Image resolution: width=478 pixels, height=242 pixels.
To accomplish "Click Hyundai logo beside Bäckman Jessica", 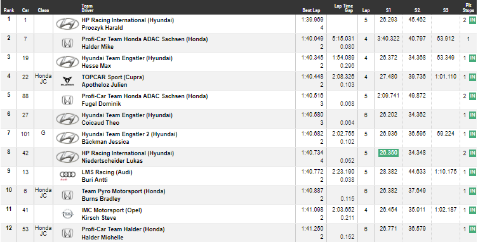I will coord(67,138).
